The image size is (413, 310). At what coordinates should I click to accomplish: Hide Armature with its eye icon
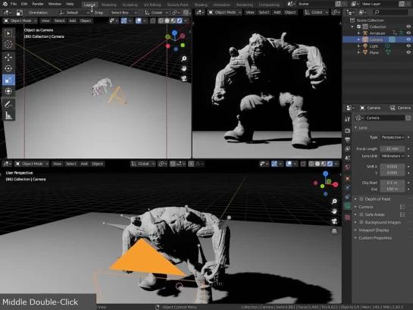click(x=408, y=33)
